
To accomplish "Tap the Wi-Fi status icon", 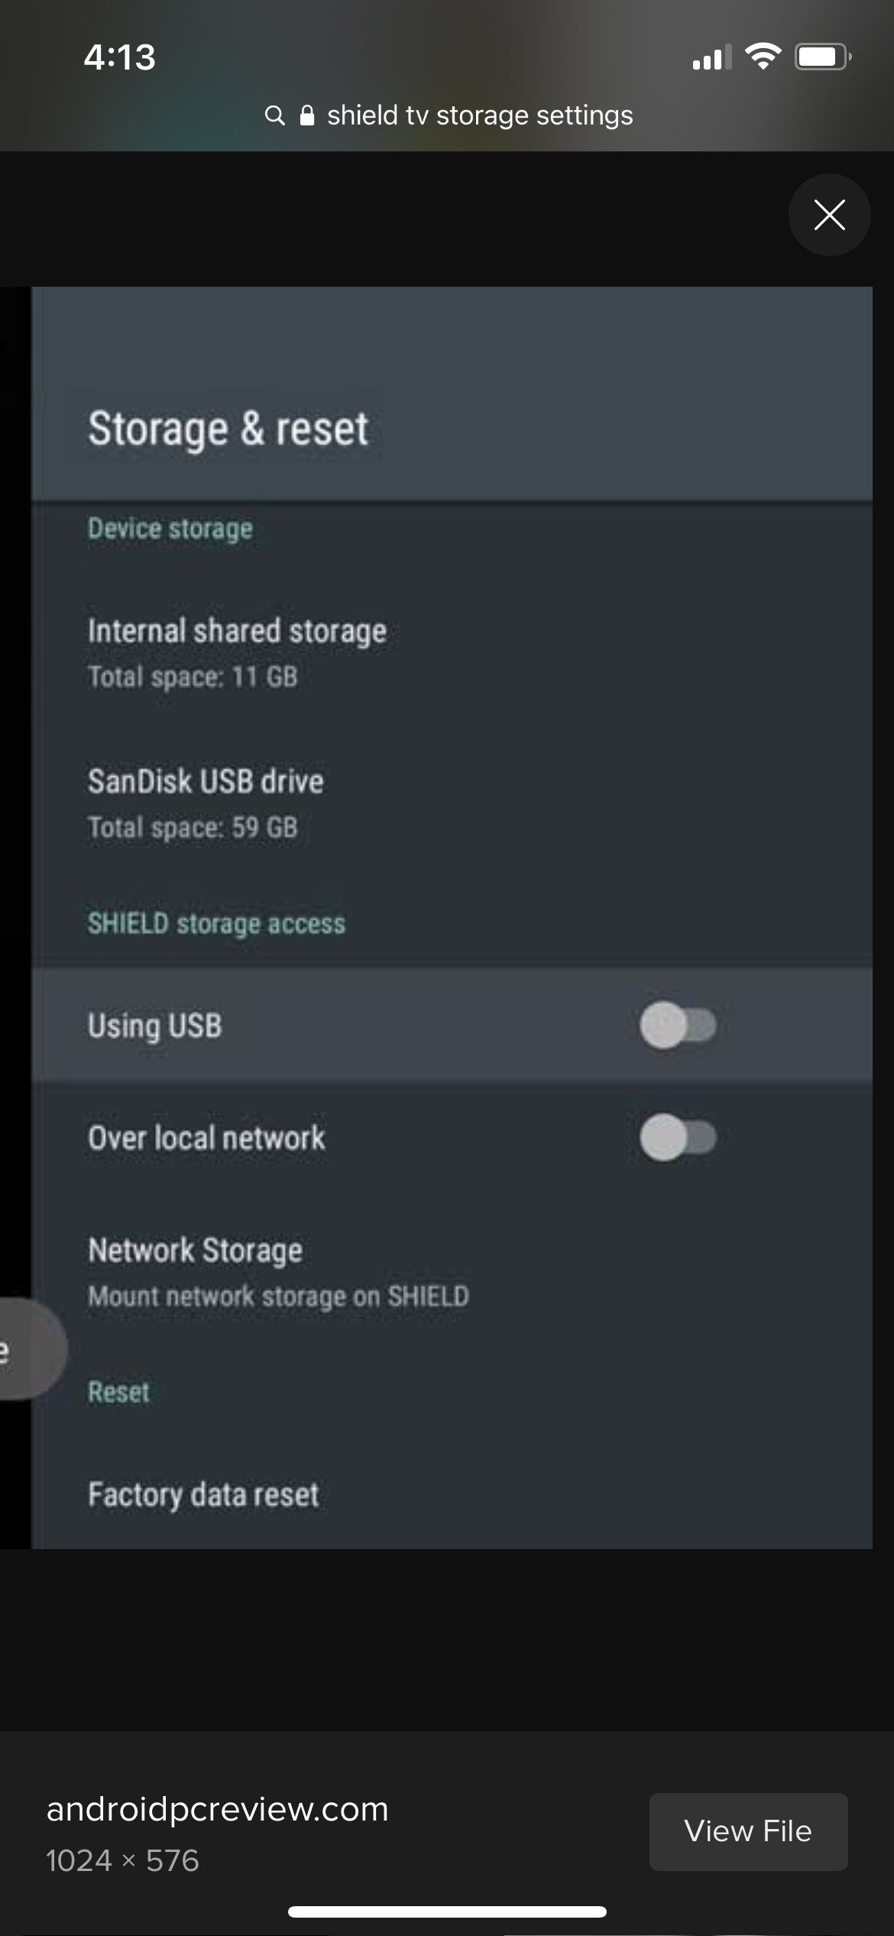I will tap(763, 57).
